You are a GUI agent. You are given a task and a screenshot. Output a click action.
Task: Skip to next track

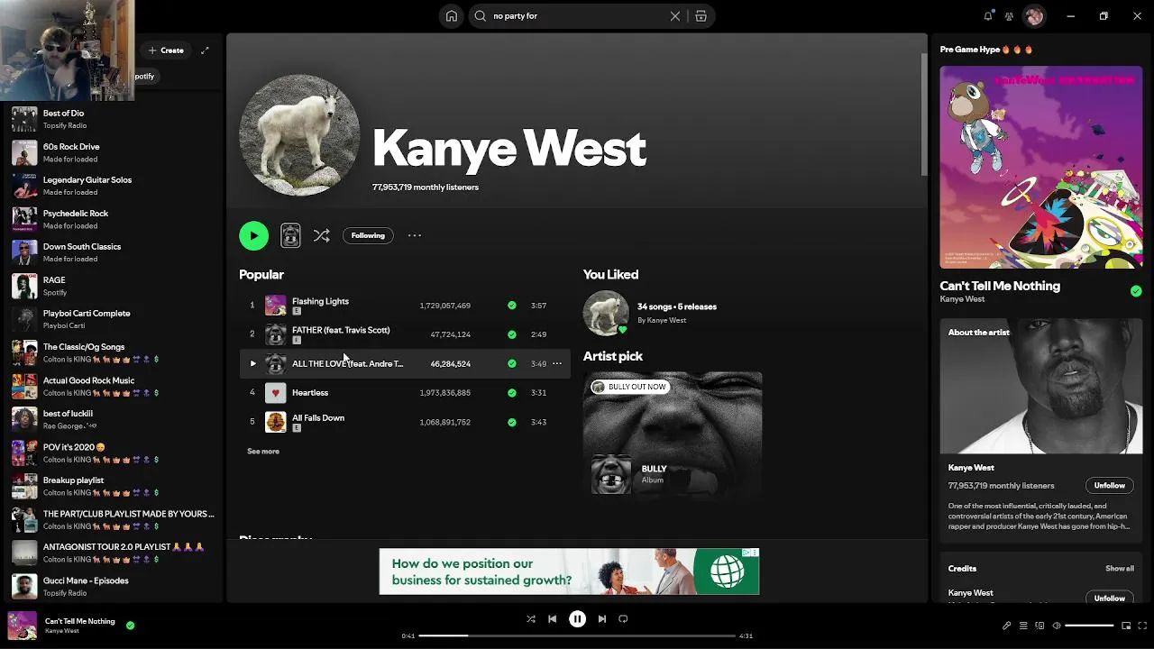tap(601, 619)
